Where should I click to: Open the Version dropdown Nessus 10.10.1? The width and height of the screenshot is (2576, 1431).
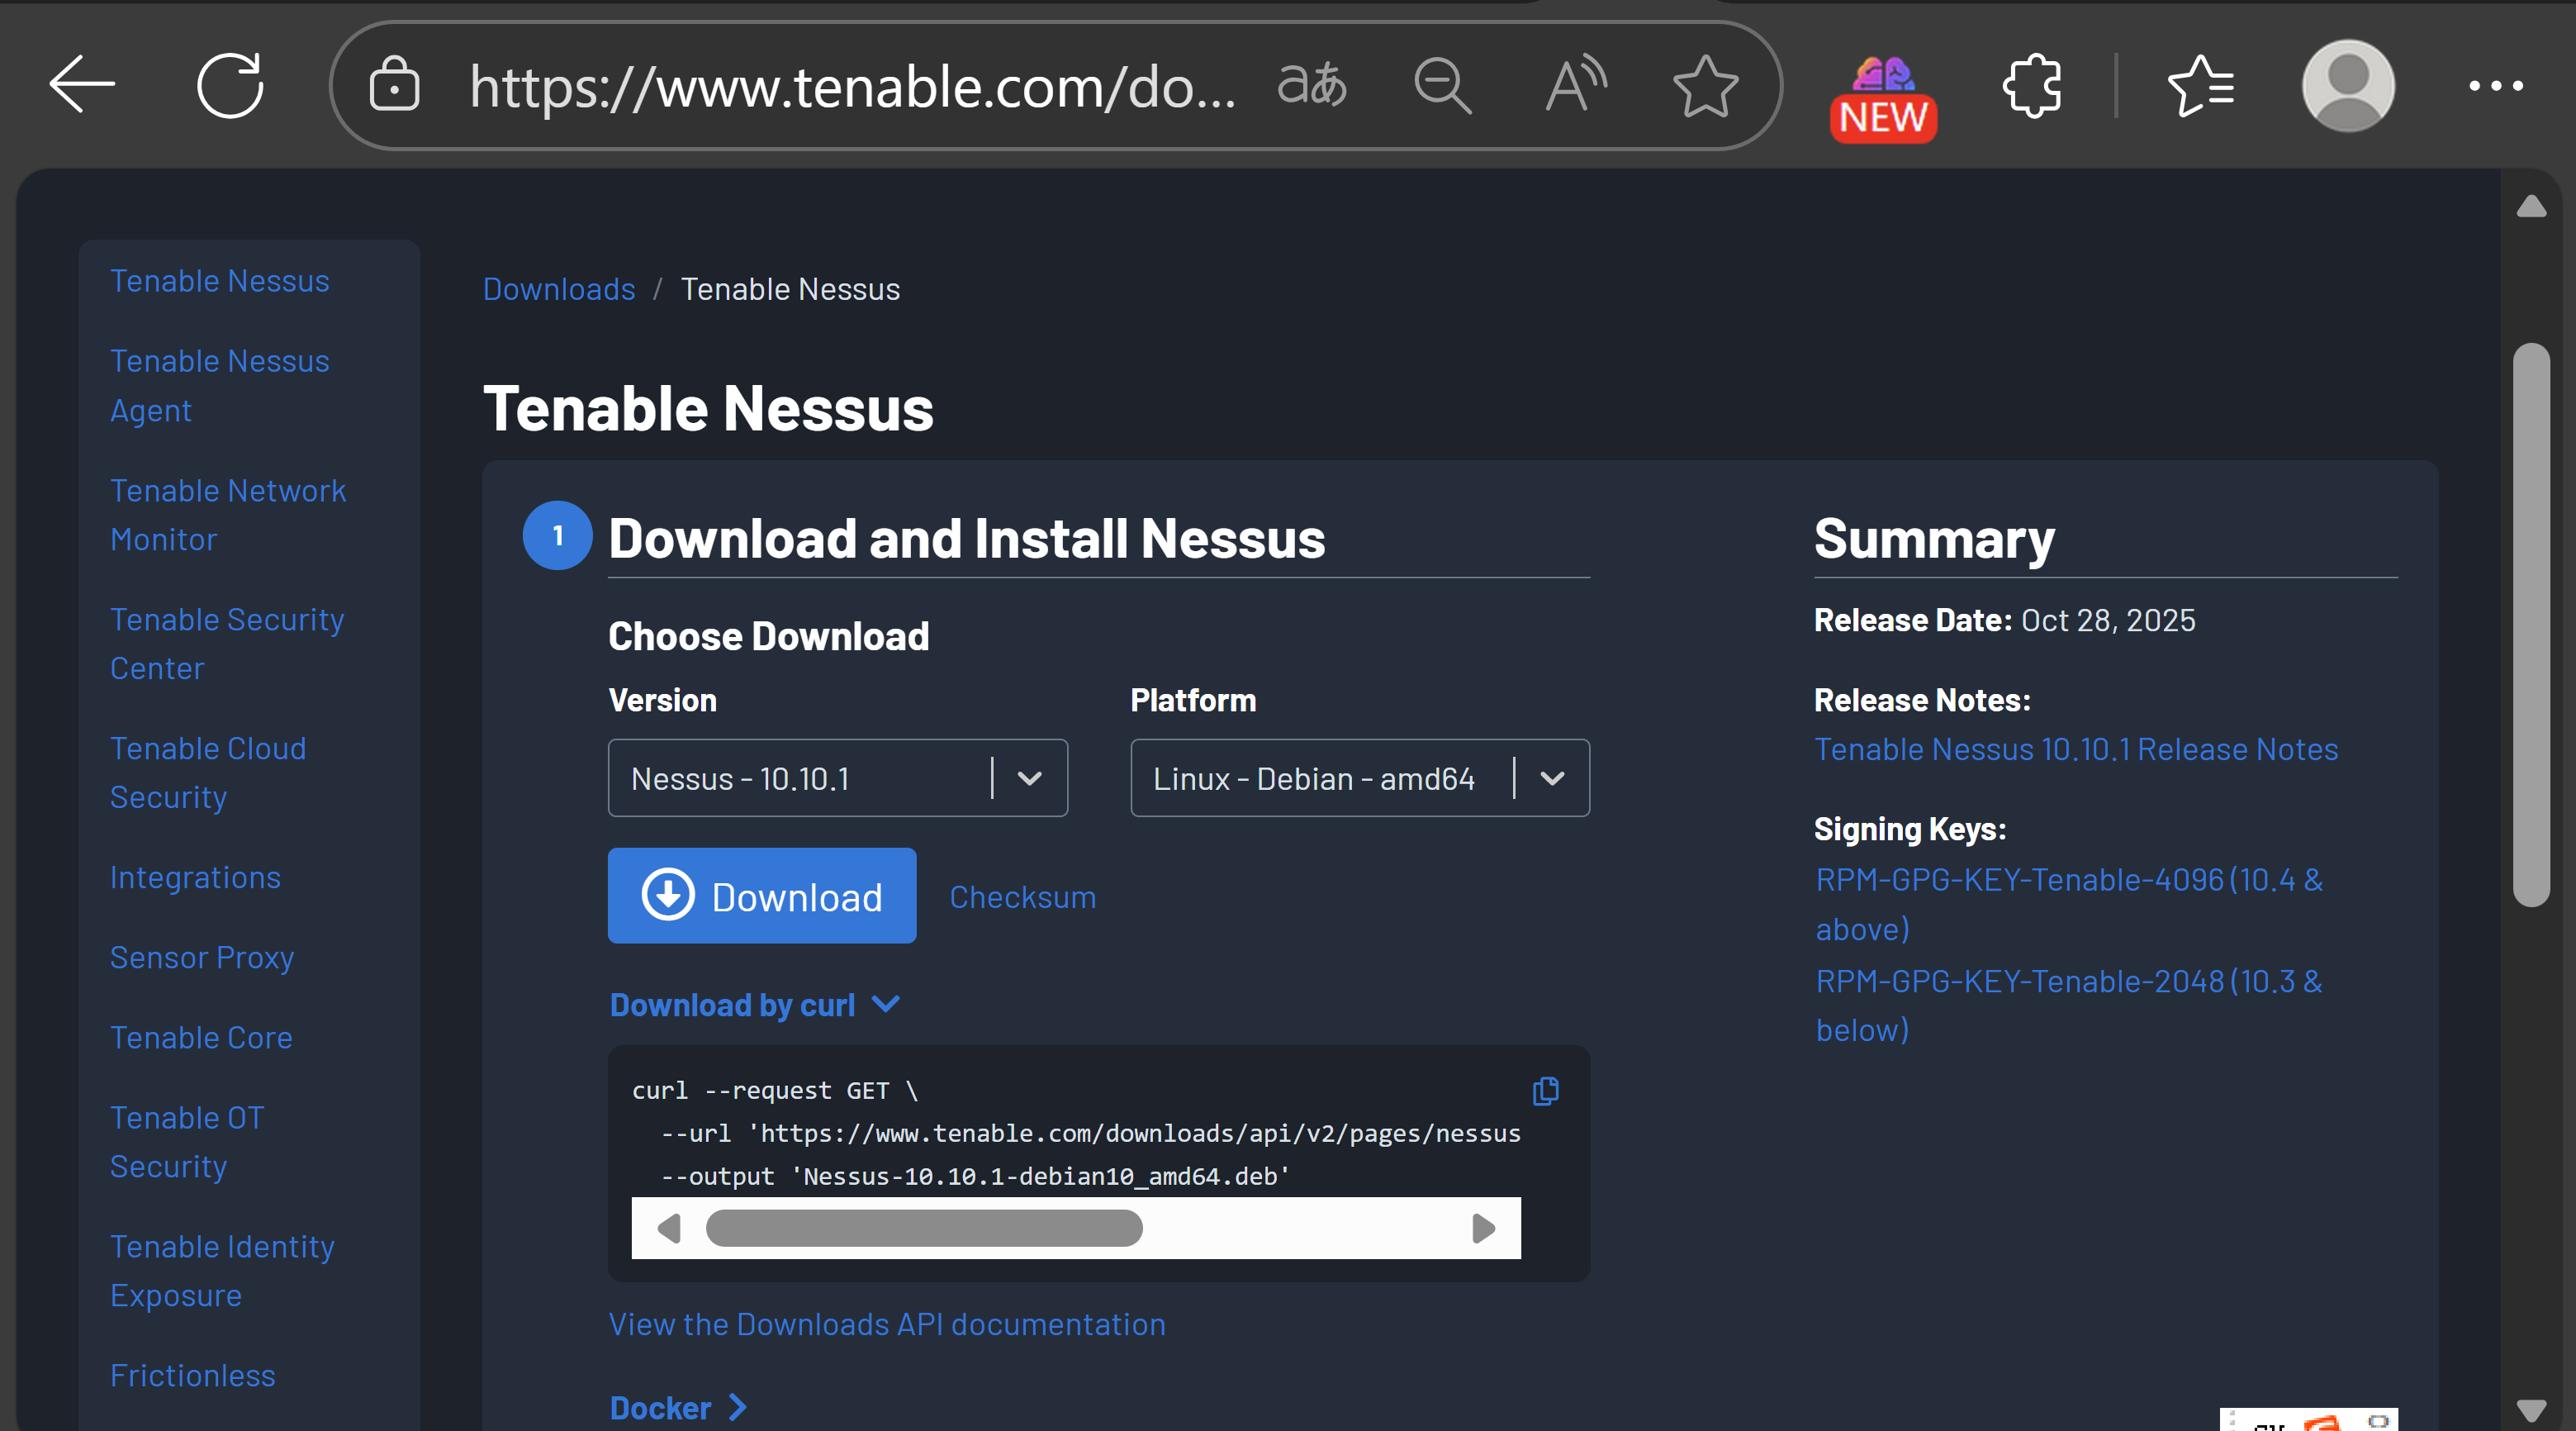click(x=837, y=778)
